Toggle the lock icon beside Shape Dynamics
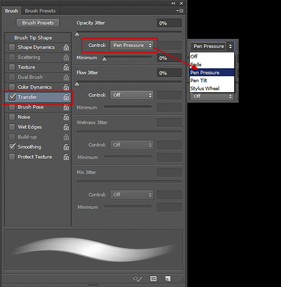This screenshot has width=281, height=287. [66, 47]
